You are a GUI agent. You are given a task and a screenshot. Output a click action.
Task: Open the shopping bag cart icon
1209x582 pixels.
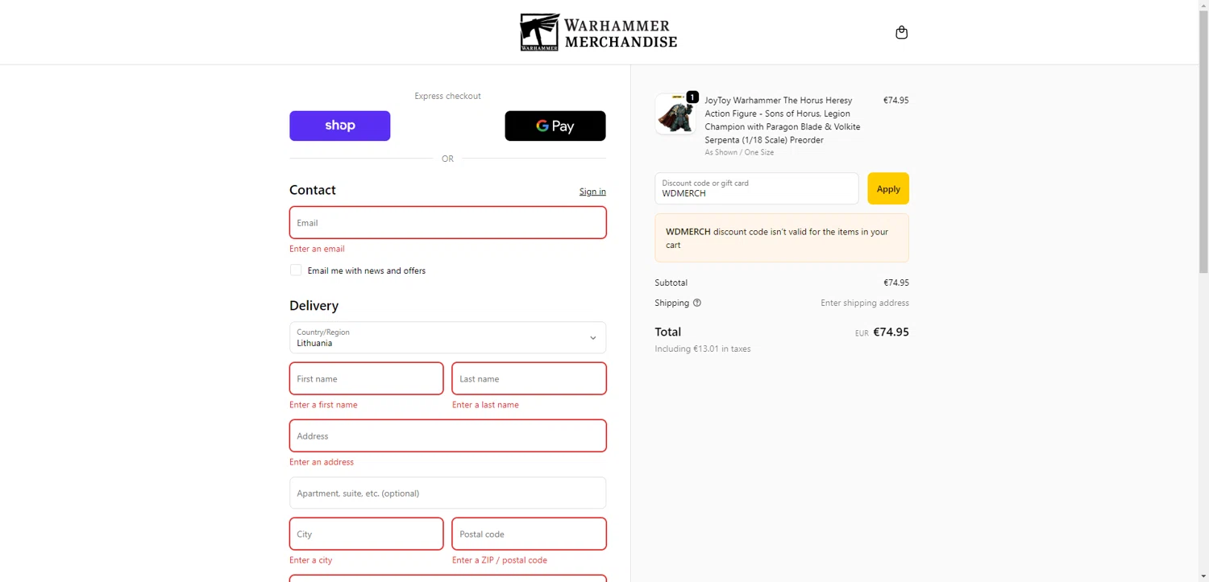(x=901, y=32)
